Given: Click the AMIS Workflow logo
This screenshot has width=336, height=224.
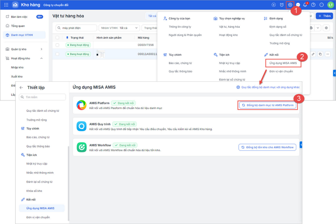Looking at the screenshot, I should (x=81, y=147).
